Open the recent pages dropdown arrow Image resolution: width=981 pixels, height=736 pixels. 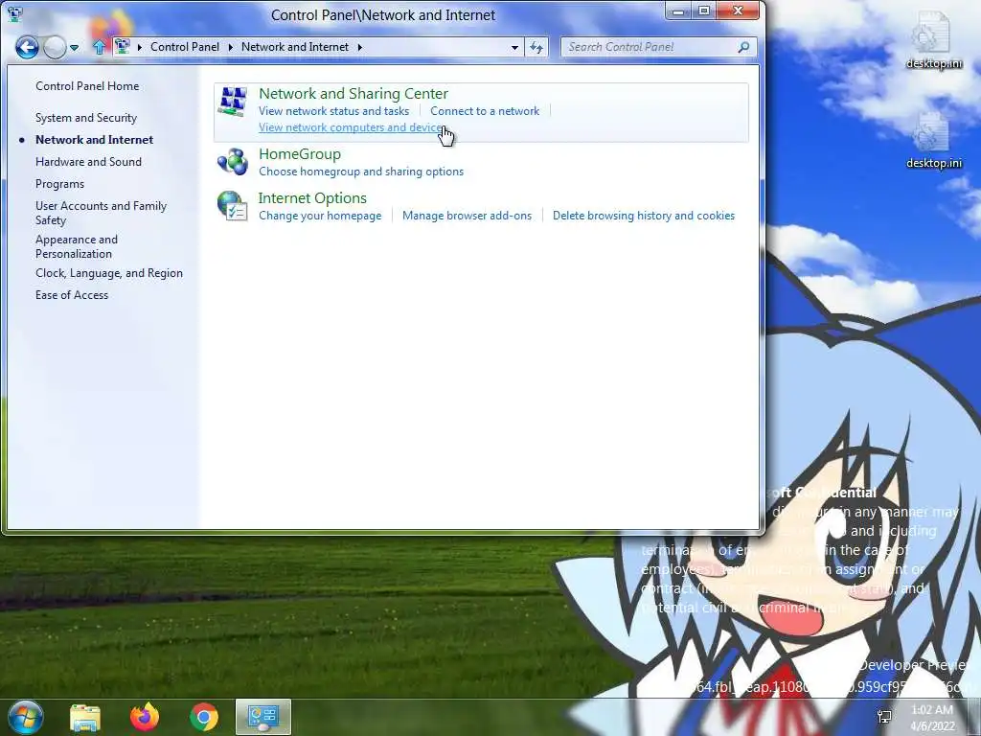[x=75, y=48]
